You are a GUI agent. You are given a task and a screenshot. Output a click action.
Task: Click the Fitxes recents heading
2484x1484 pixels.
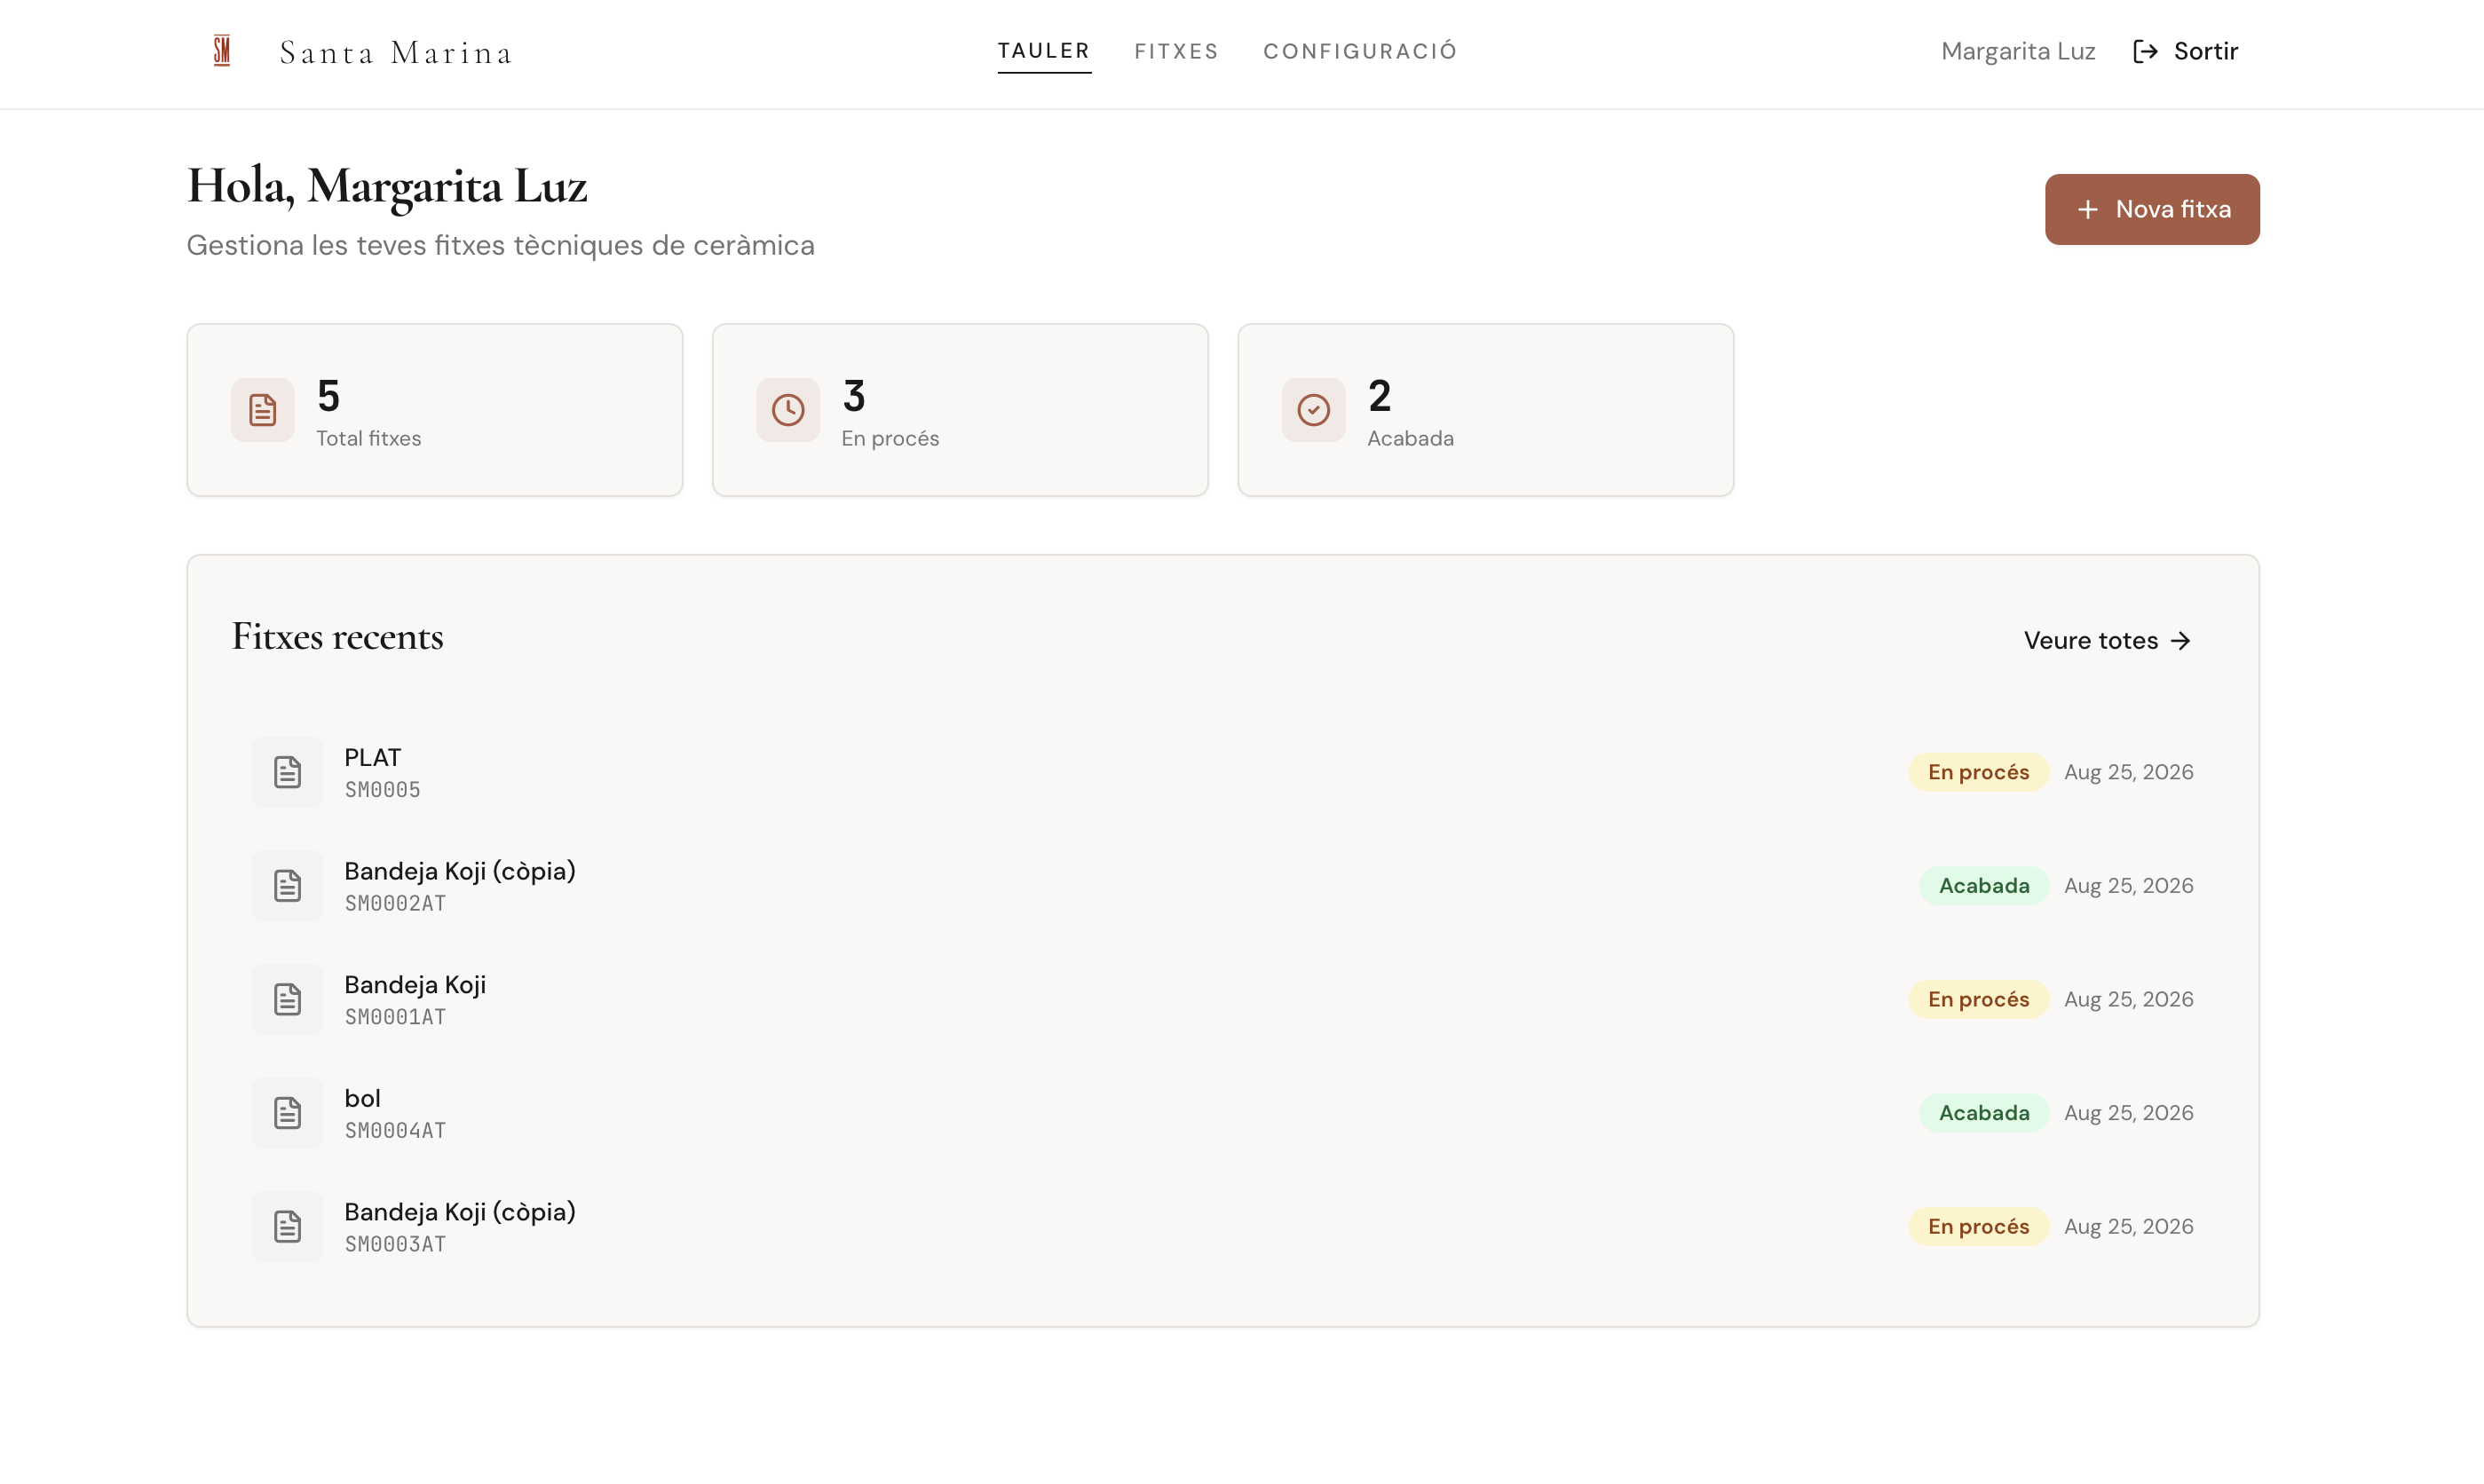click(x=338, y=636)
